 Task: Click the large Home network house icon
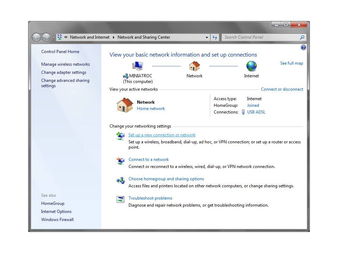click(125, 105)
